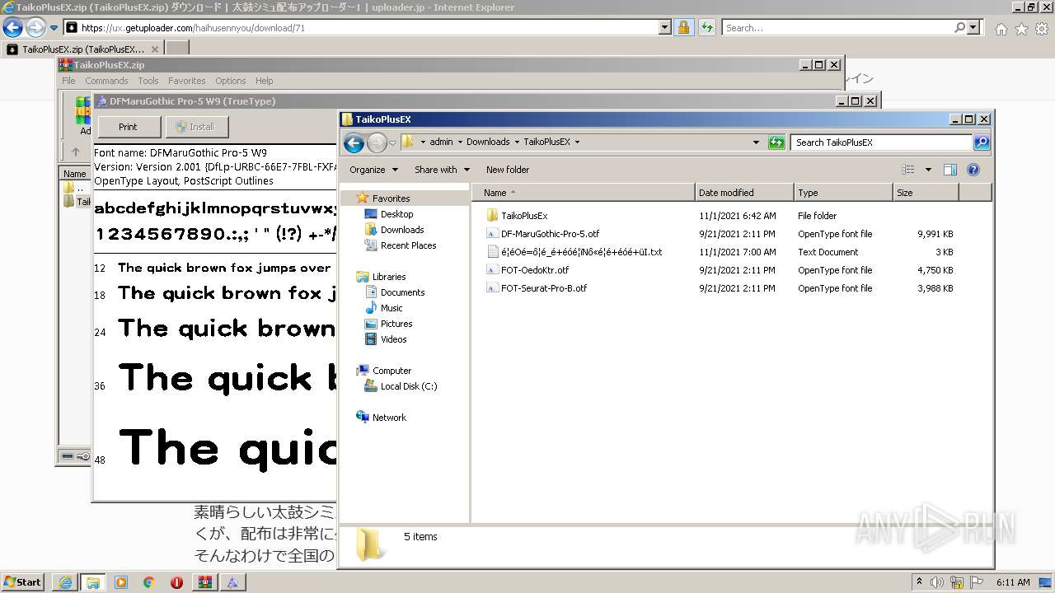
Task: Sort files by Name column
Action: tap(584, 193)
